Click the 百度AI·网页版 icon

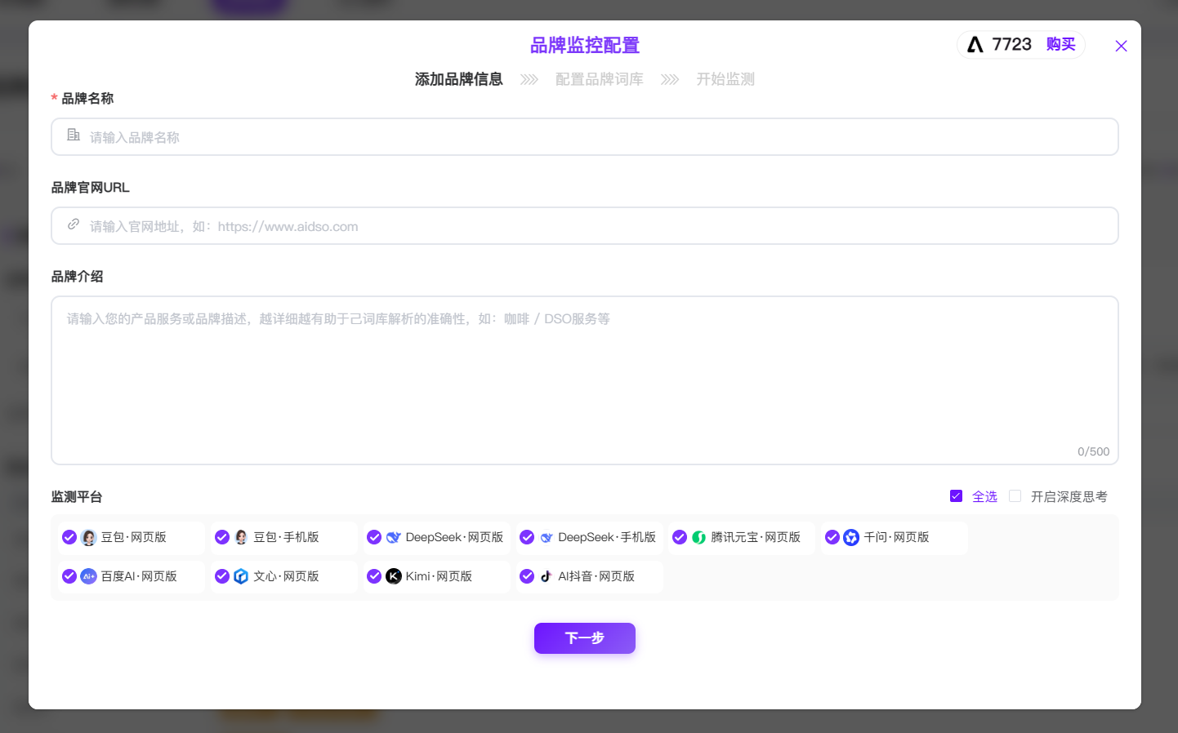pyautogui.click(x=89, y=576)
